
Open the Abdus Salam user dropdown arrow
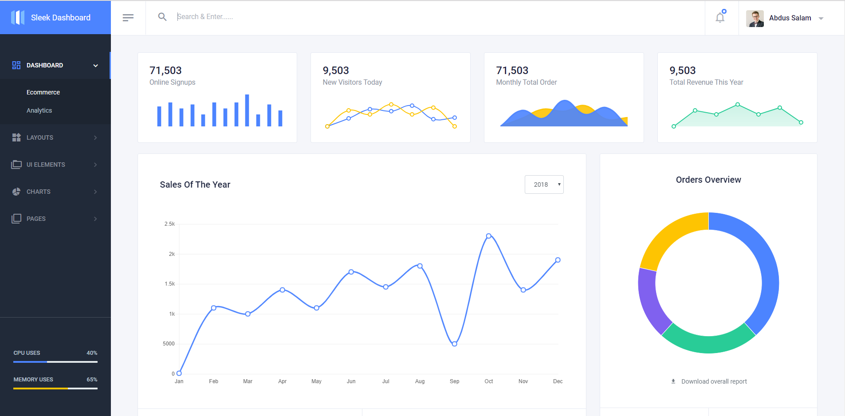[821, 18]
